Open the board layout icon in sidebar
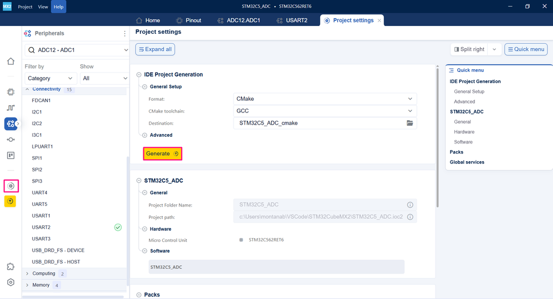The width and height of the screenshot is (553, 299). click(11, 156)
